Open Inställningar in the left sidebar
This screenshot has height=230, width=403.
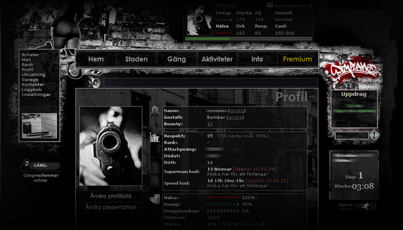[x=36, y=94]
